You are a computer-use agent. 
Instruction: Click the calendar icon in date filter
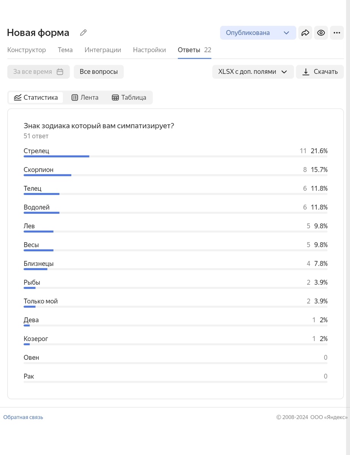(60, 72)
